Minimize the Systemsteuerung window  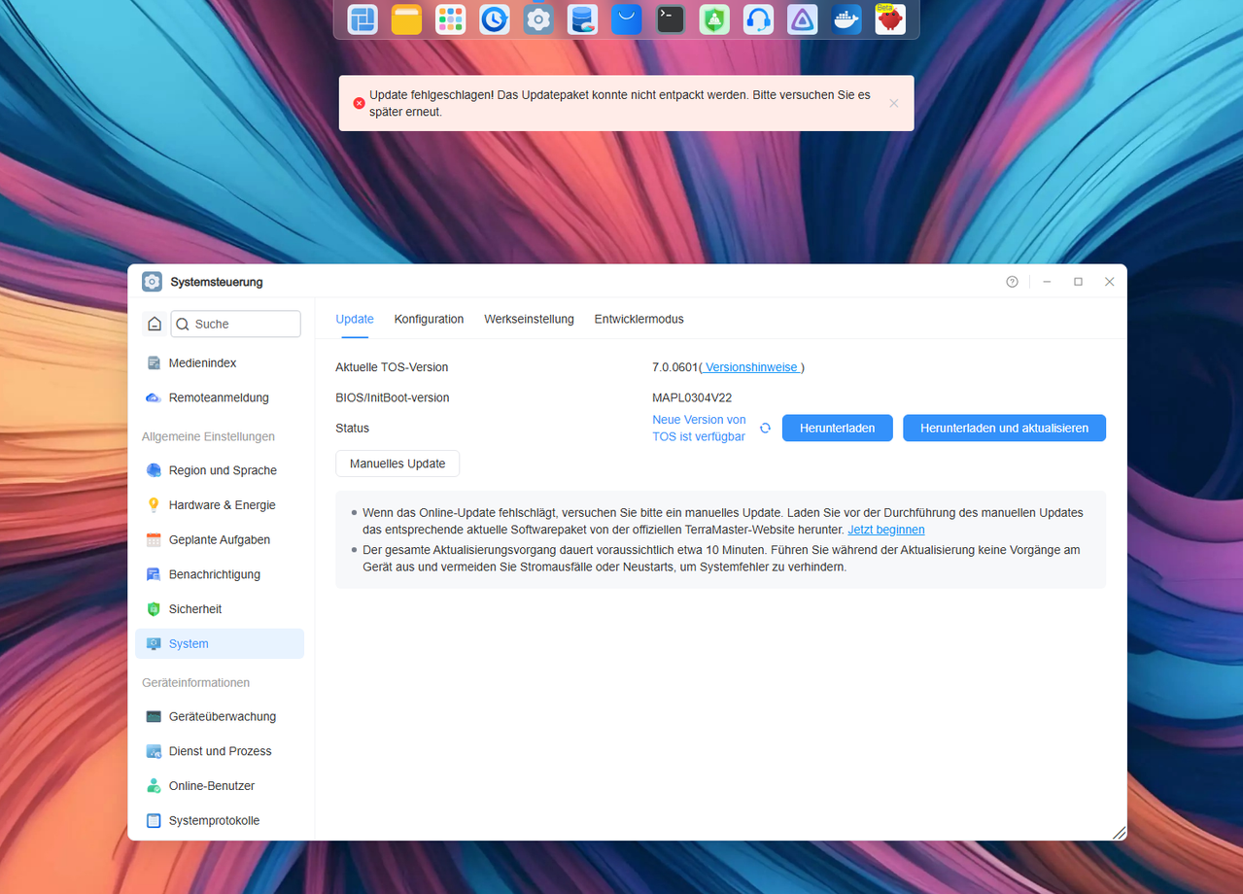click(x=1047, y=282)
